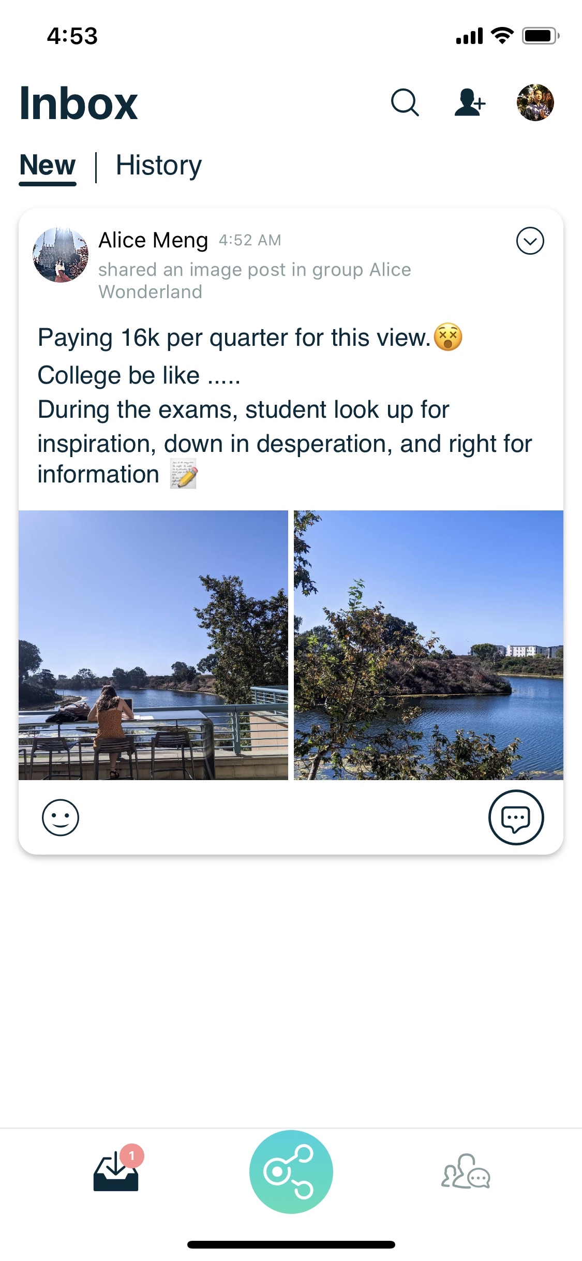This screenshot has width=582, height=1261.
Task: Open the Alice Wonderland group text
Action: point(255,281)
